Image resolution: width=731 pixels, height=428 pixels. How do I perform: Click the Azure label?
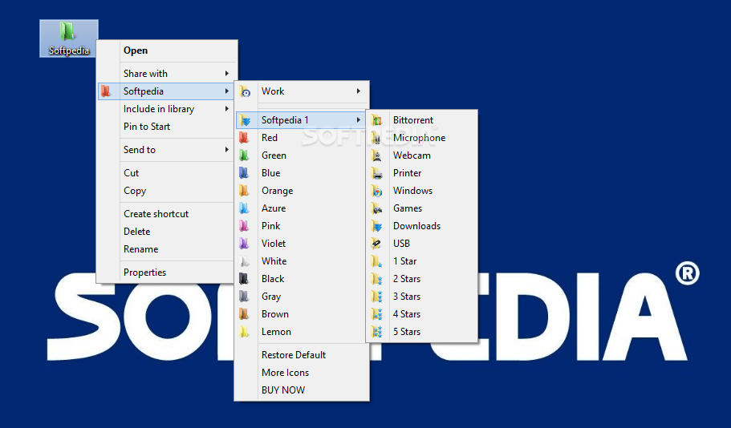tap(274, 208)
